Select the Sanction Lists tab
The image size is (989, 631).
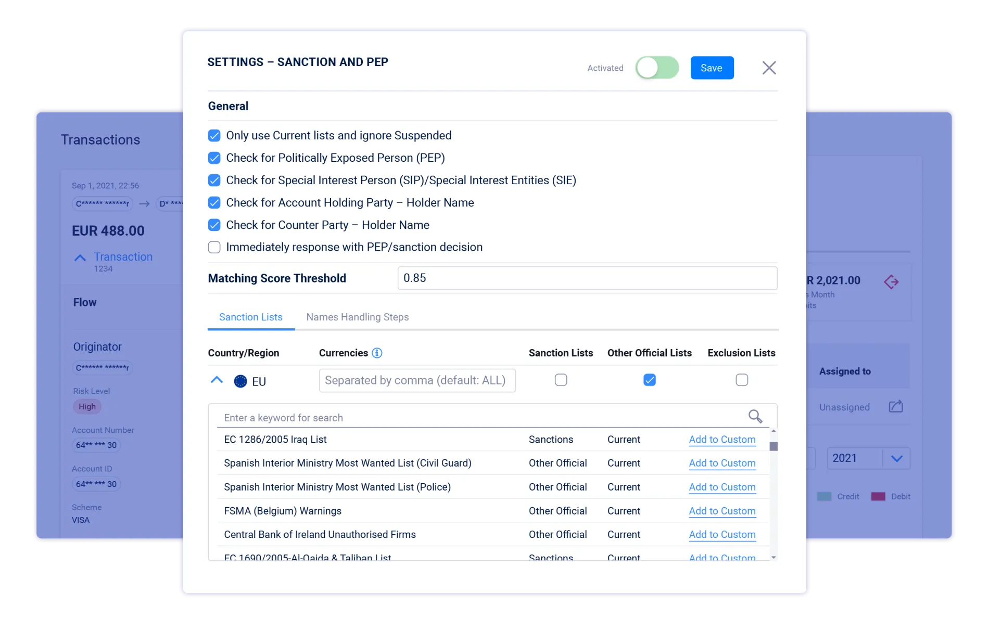coord(251,317)
